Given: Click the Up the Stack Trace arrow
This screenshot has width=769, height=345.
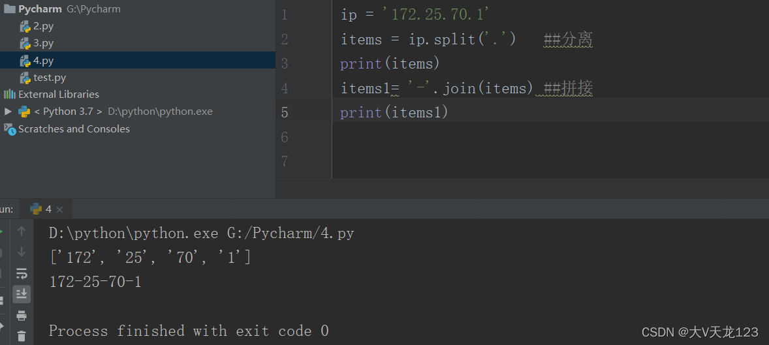Looking at the screenshot, I should click(x=21, y=231).
